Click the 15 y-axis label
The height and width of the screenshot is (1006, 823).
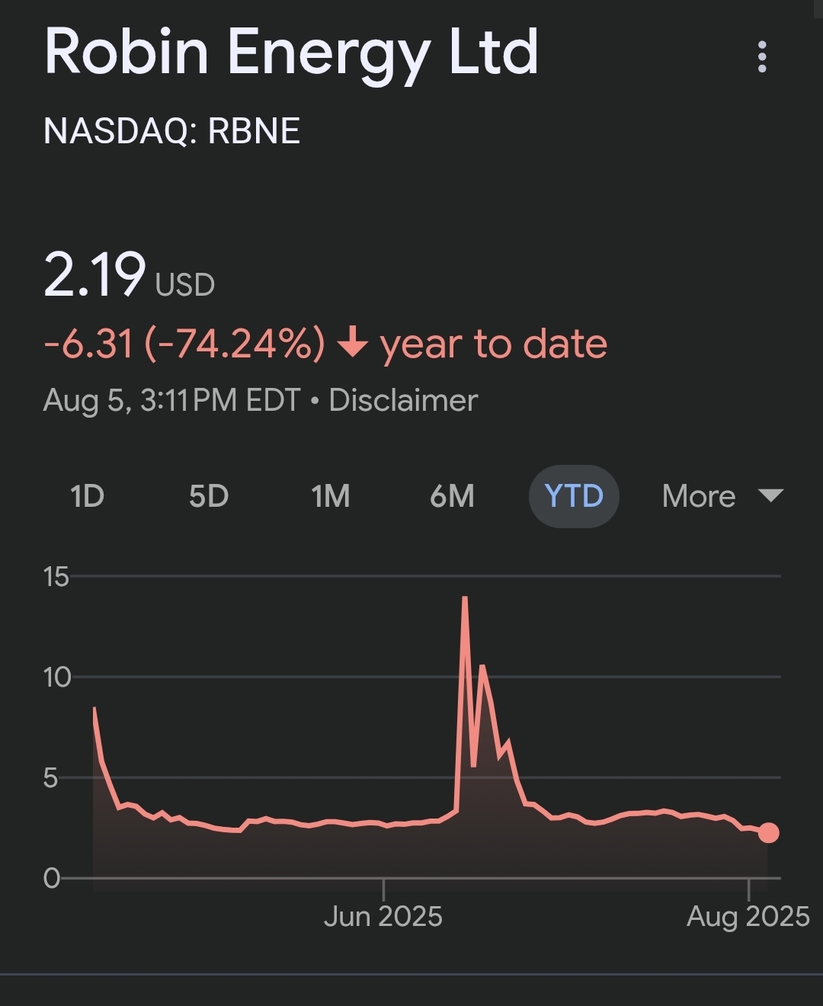[x=56, y=577]
